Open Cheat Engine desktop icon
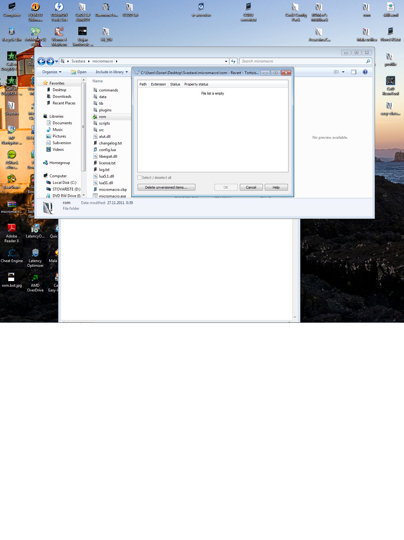This screenshot has width=404, height=540. click(12, 255)
